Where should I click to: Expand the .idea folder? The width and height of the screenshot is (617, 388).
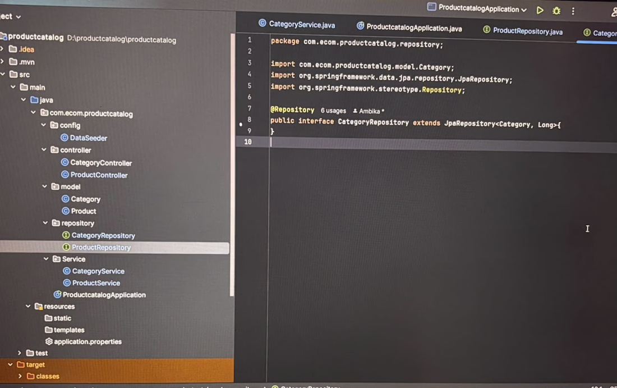click(x=2, y=49)
